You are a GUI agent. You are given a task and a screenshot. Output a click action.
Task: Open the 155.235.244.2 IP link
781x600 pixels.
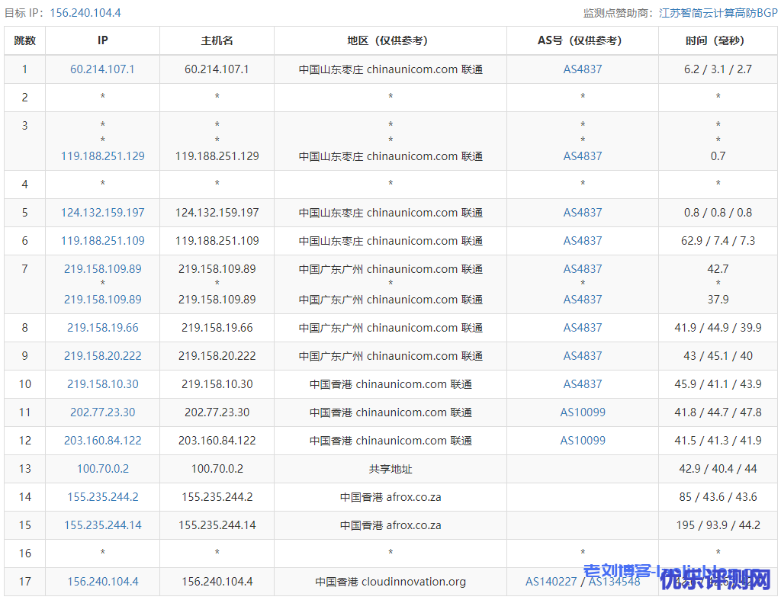coord(102,497)
